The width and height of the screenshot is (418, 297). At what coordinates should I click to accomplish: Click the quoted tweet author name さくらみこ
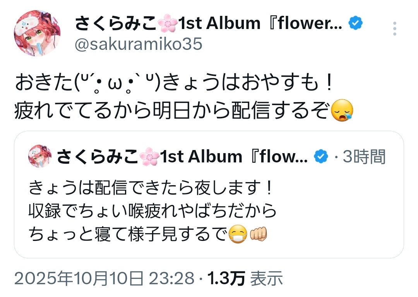(x=97, y=157)
